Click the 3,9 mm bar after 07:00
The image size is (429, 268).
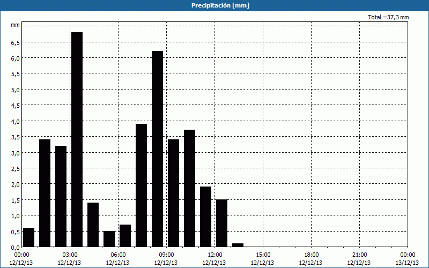141,185
